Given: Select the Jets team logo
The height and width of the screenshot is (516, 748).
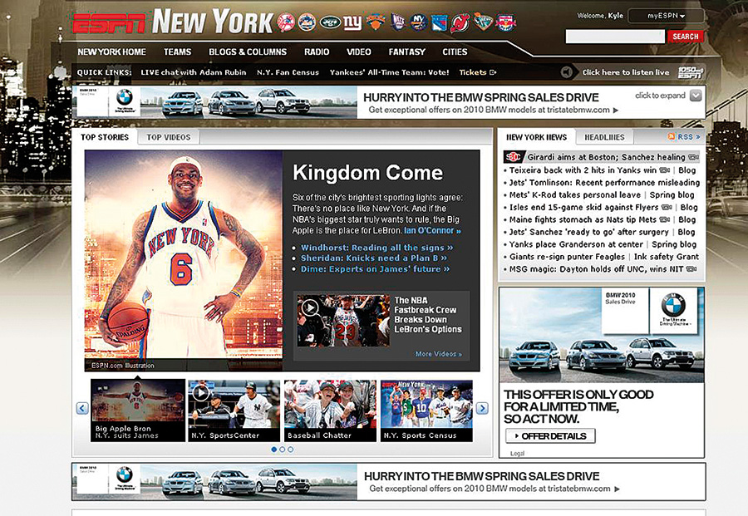Looking at the screenshot, I should tap(330, 22).
